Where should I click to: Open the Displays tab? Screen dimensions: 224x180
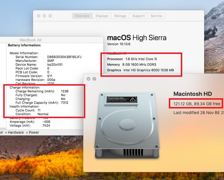[x=102, y=16]
